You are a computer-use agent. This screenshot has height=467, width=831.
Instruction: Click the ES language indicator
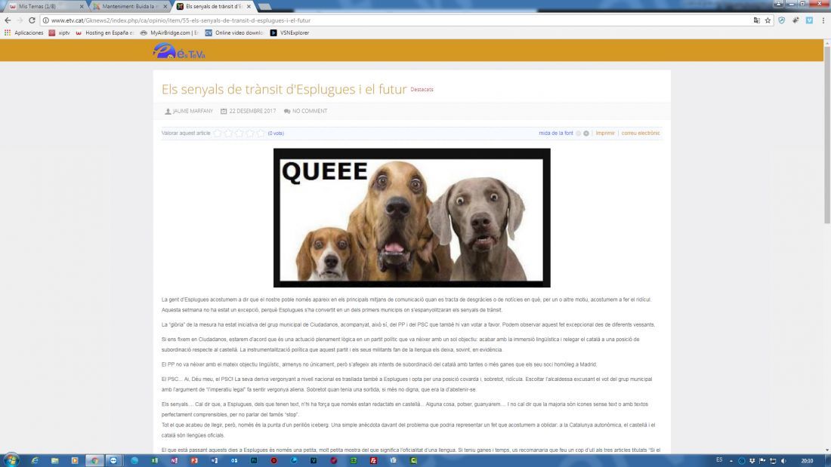tap(719, 460)
